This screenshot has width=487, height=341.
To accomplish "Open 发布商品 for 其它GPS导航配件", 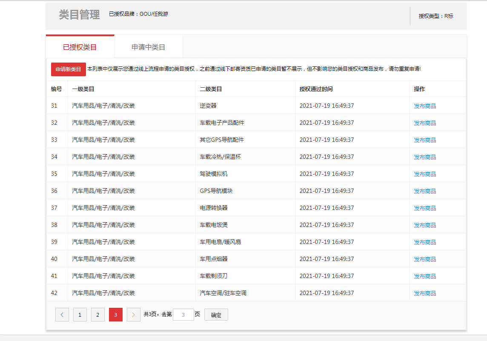I will pyautogui.click(x=425, y=140).
